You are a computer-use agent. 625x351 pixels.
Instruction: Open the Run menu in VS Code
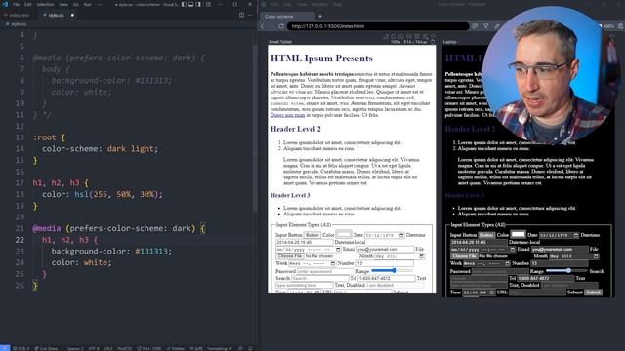pyautogui.click(x=87, y=4)
